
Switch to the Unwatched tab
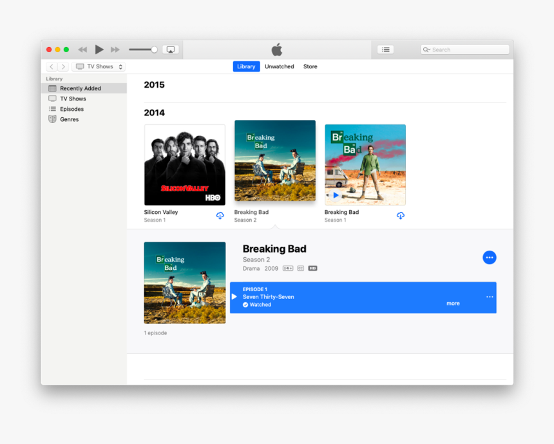[x=280, y=66]
